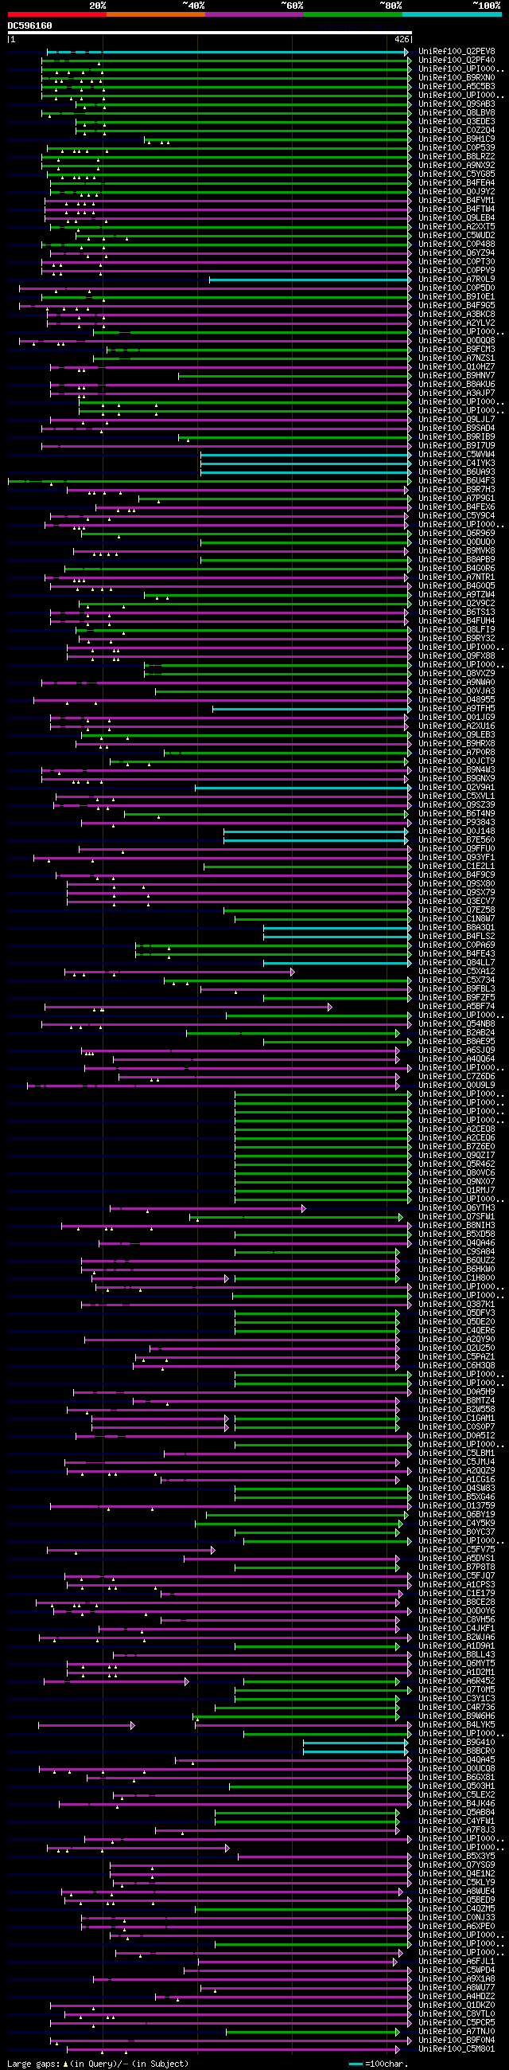
Task: Open hit UniRef100_Q8LBV8
Action: pyautogui.click(x=456, y=113)
